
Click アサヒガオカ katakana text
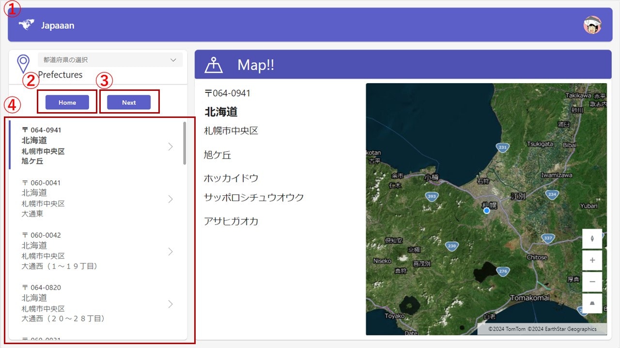(231, 221)
